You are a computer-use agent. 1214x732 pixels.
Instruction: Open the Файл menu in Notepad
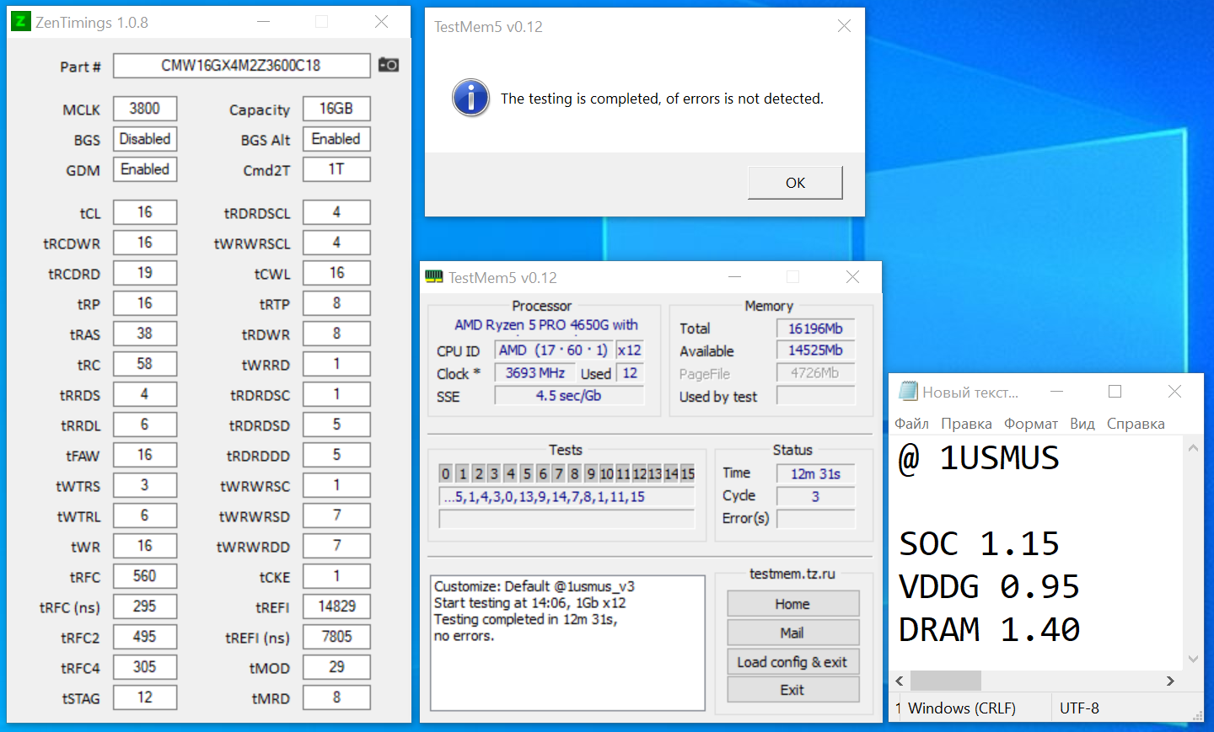pyautogui.click(x=911, y=424)
